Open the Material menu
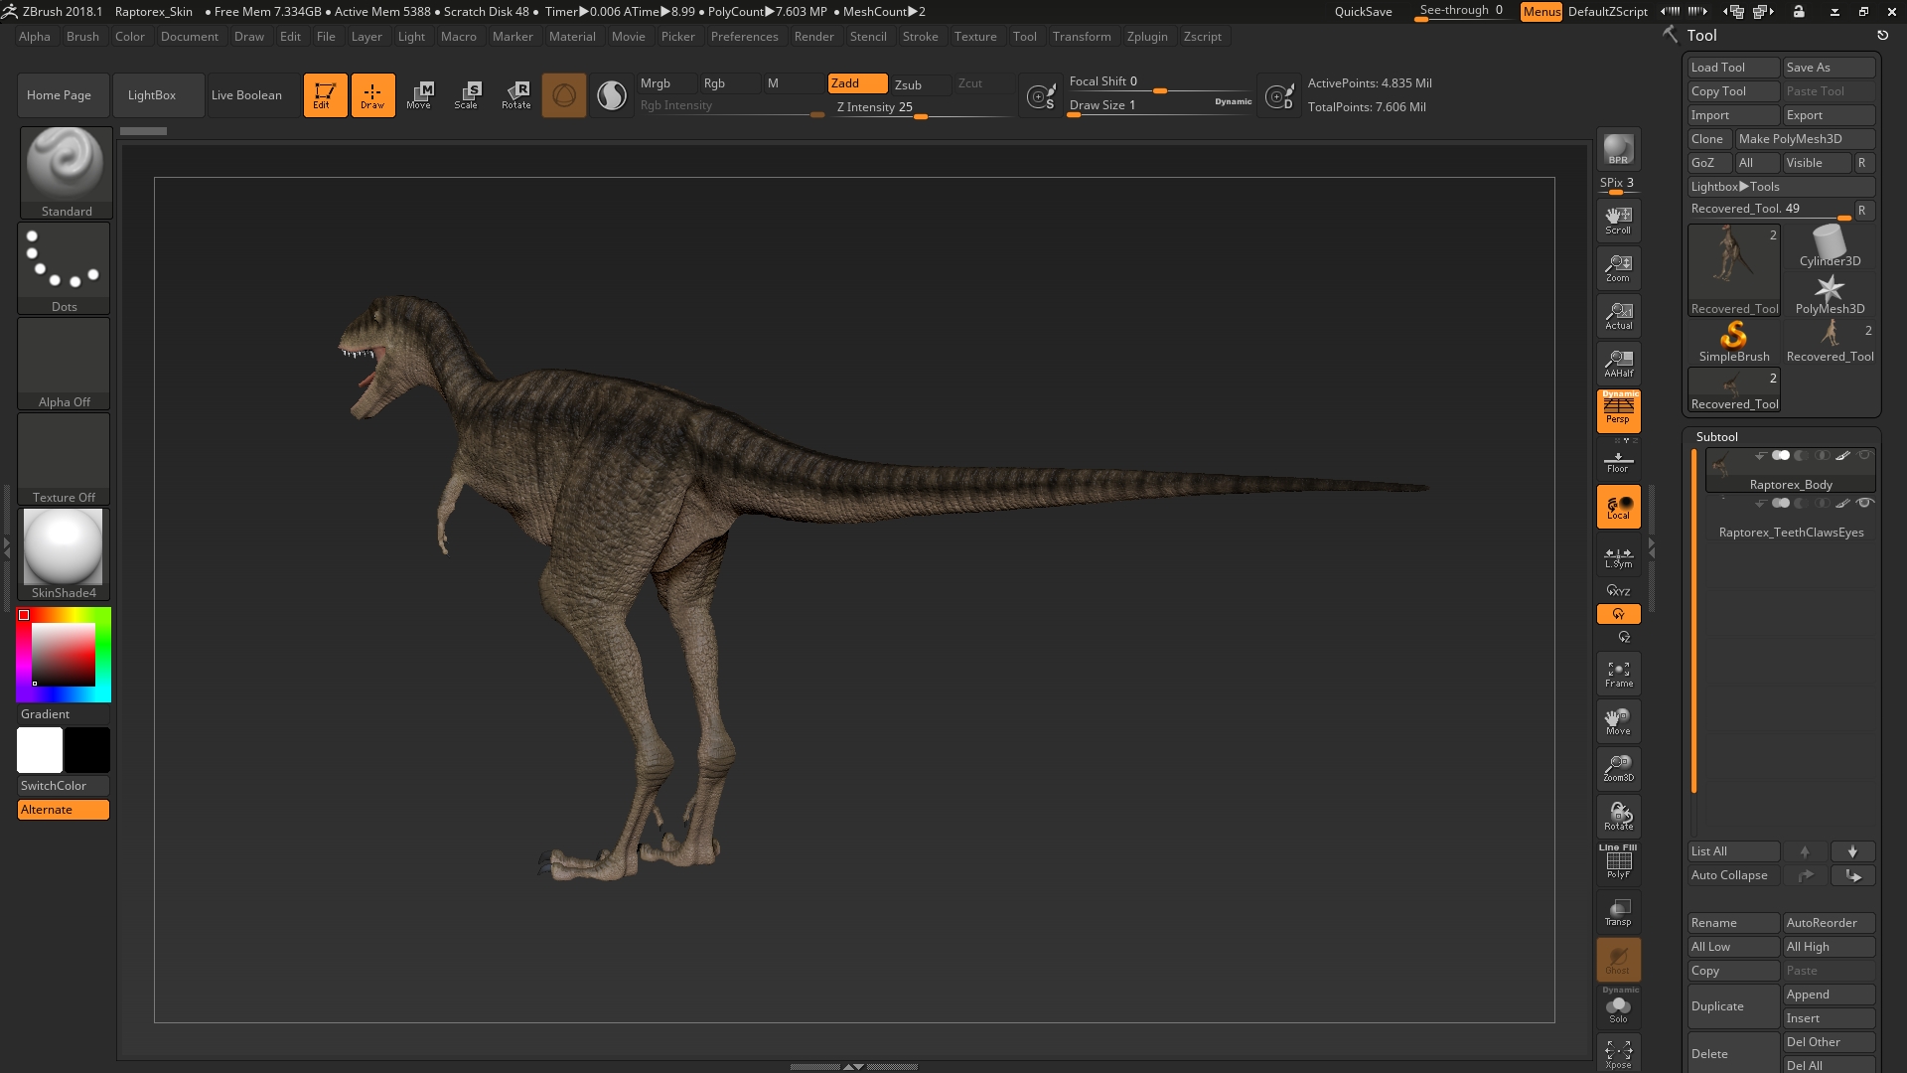The width and height of the screenshot is (1907, 1073). point(572,37)
